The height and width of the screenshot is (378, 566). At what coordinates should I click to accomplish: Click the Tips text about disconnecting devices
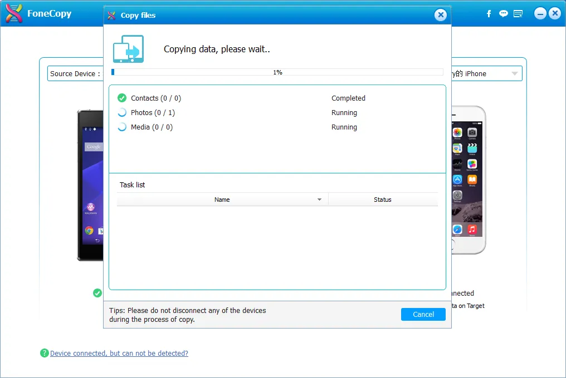pos(188,315)
